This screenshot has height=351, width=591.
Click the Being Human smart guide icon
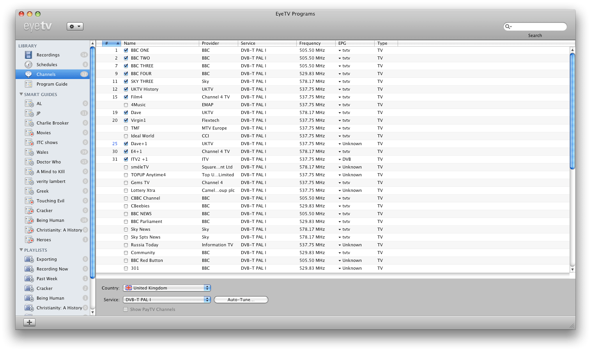pos(29,220)
